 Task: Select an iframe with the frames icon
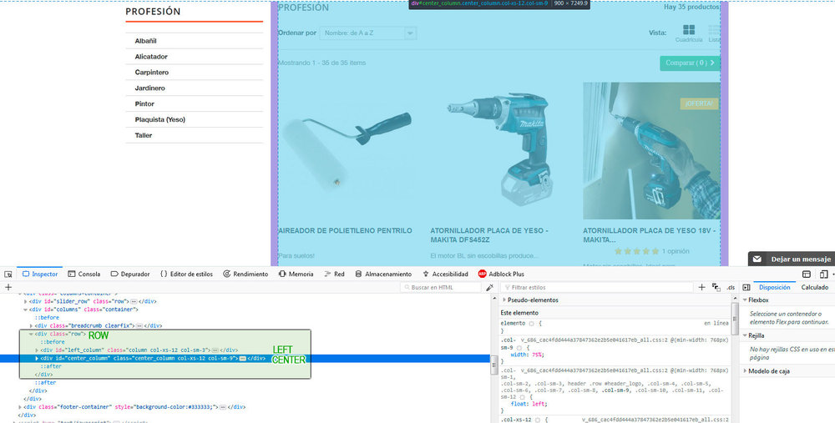(x=807, y=274)
